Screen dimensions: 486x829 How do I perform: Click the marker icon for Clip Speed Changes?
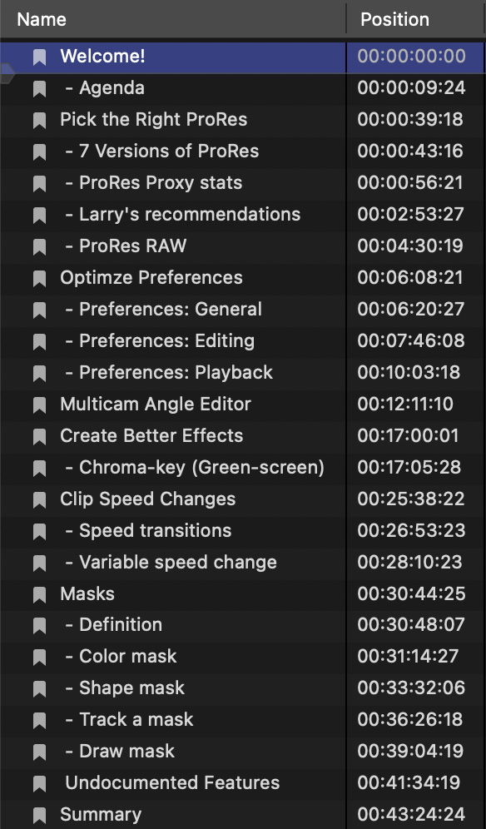pyautogui.click(x=40, y=499)
